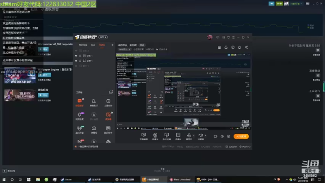Show the hidden 文本 2 source
325x183 pixels.
coord(76,50)
